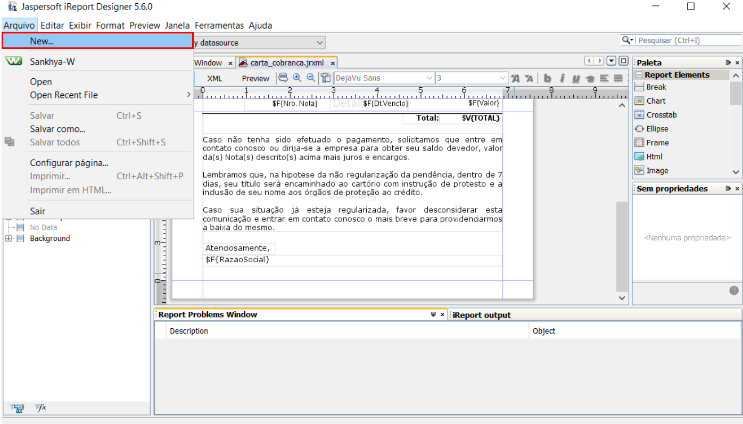Switch to the XML view

pos(214,78)
